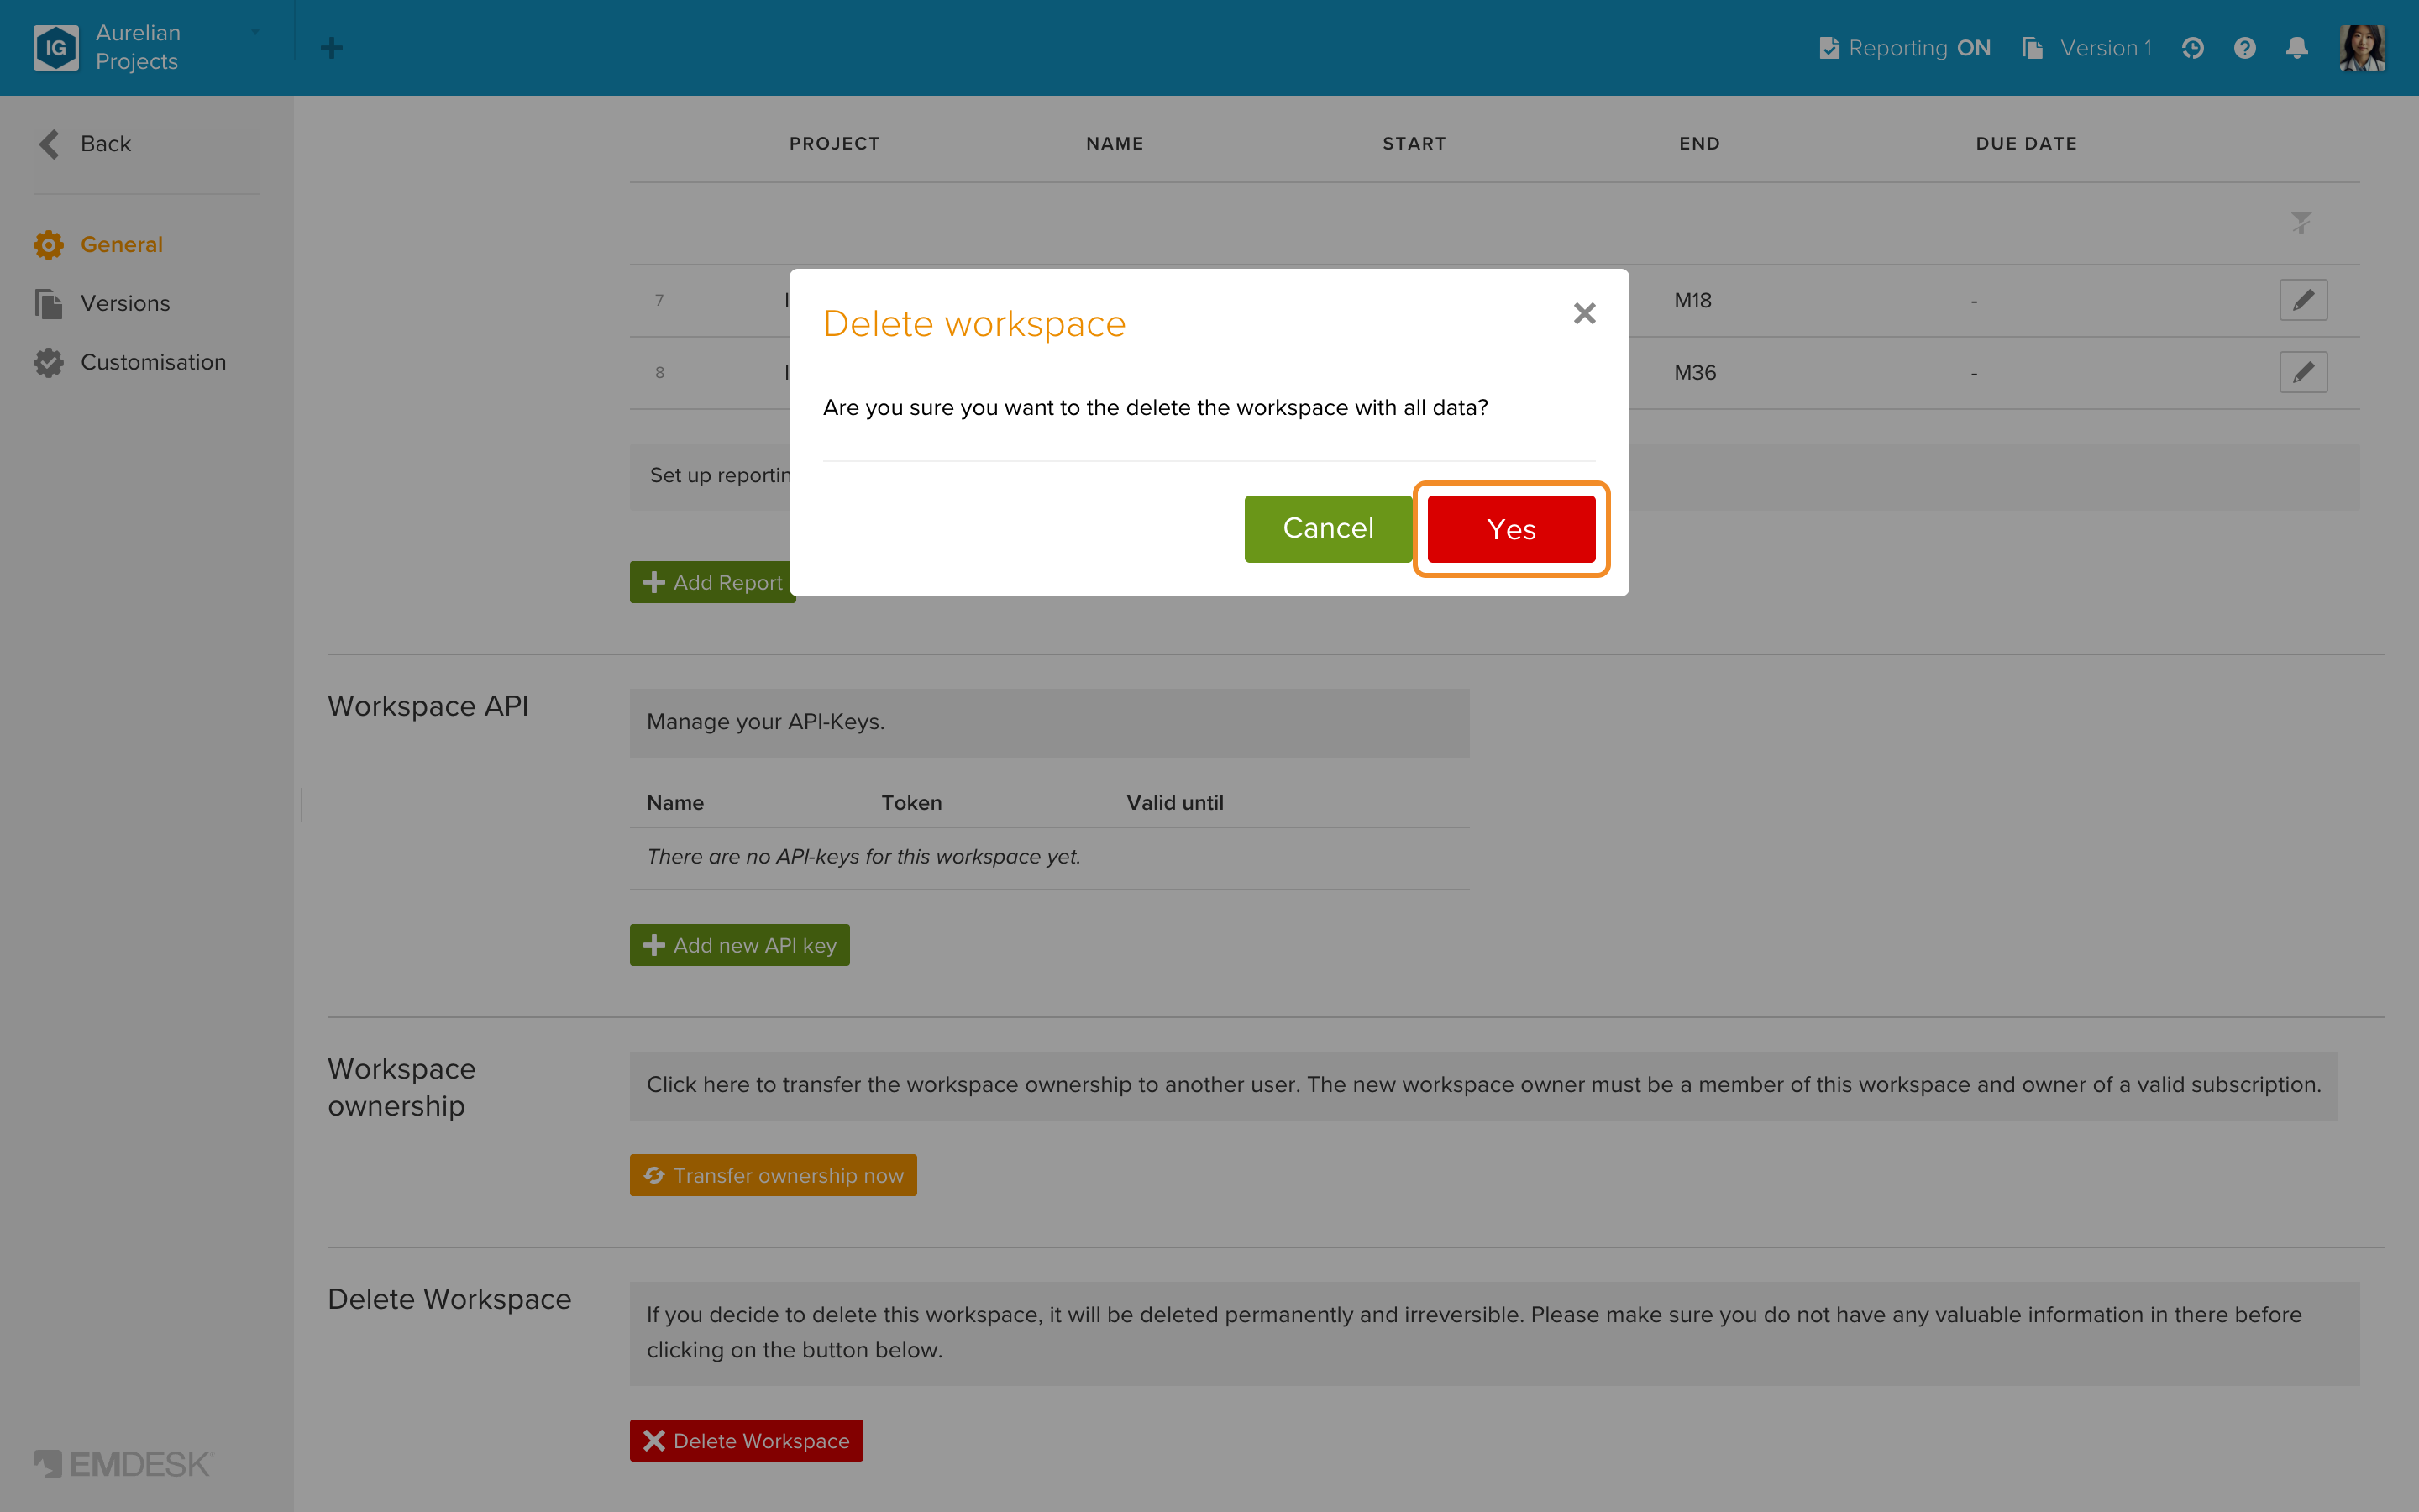Viewport: 2419px width, 1512px height.
Task: Toggle Reporting ON in header
Action: tap(1905, 48)
